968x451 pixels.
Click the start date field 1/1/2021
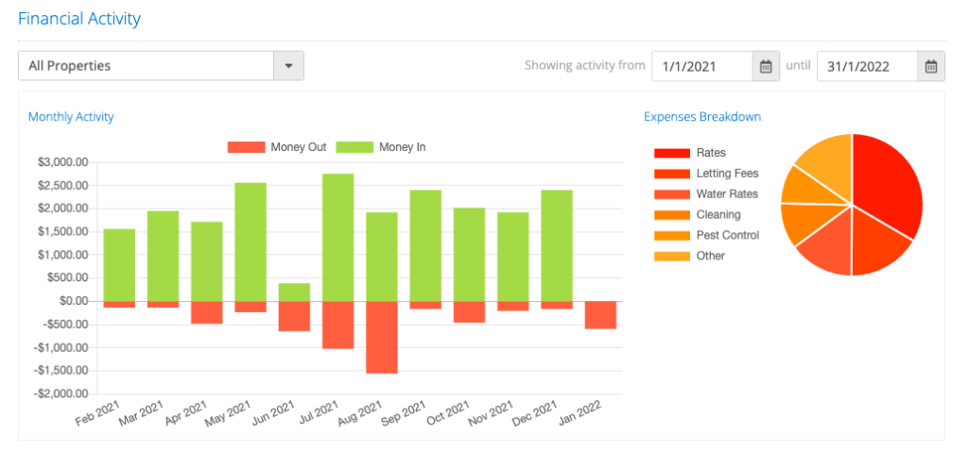point(702,66)
